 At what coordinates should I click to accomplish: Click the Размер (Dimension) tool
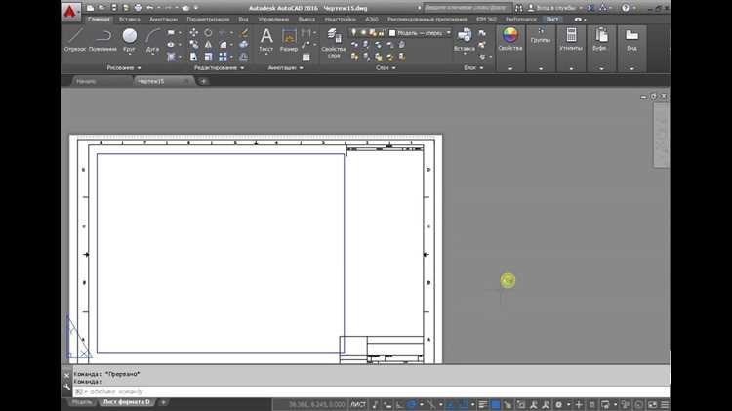click(289, 39)
